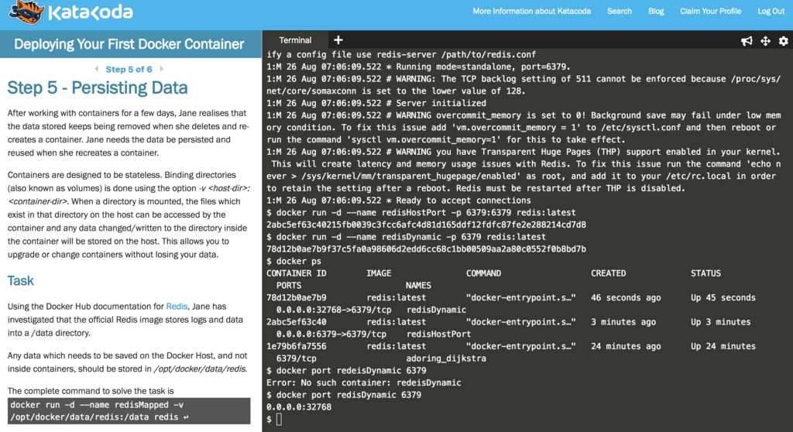Screen dimensions: 793x432
Task: Open the Blog link
Action: click(x=656, y=11)
